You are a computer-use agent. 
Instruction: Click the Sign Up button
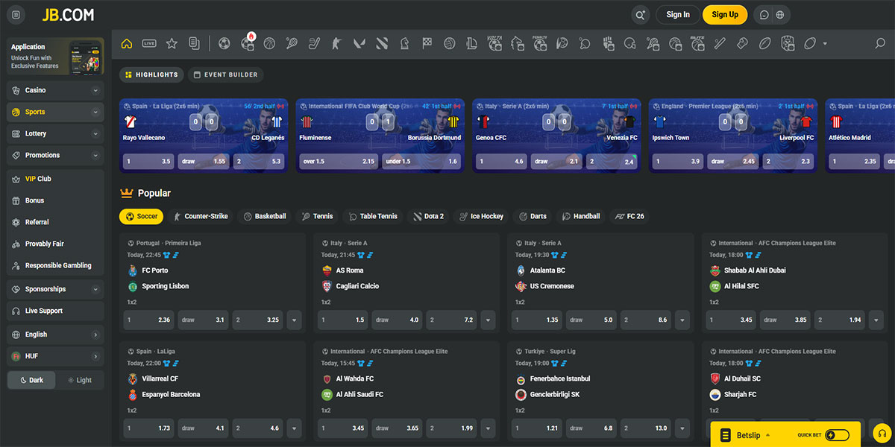coord(724,15)
